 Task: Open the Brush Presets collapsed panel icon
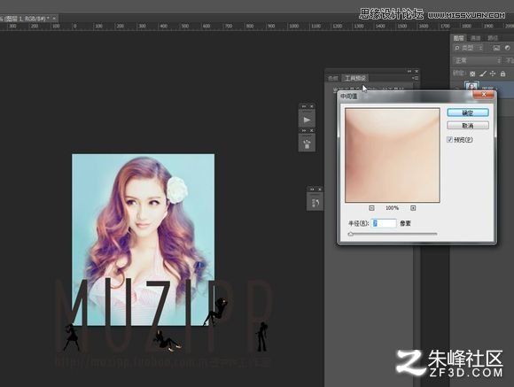tap(307, 143)
